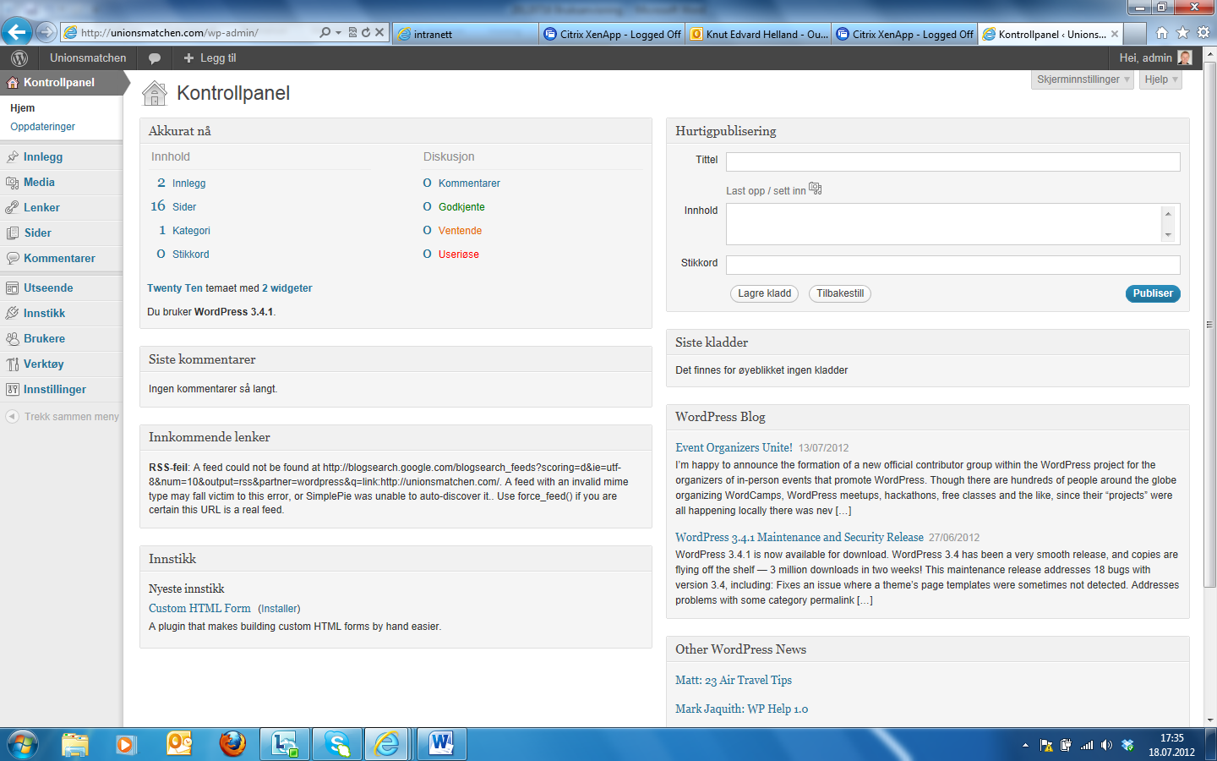Click the add media icon next to Last opp
The image size is (1217, 761).
pyautogui.click(x=816, y=189)
